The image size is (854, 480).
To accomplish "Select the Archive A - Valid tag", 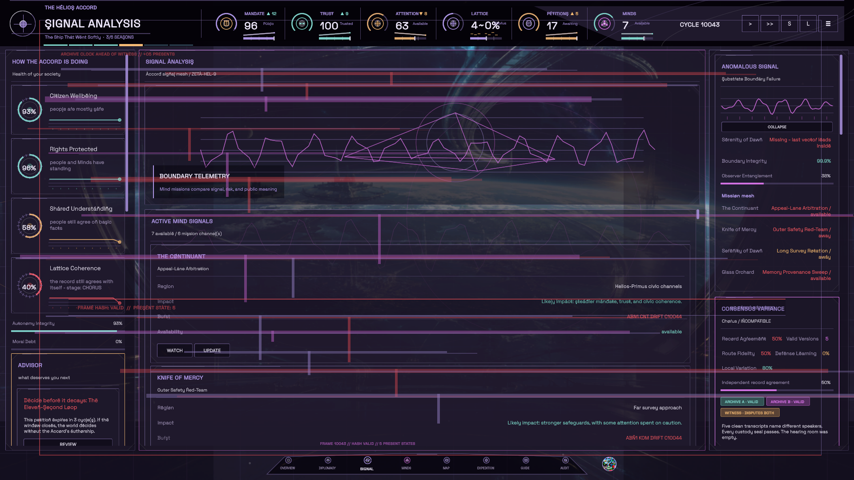I will (x=741, y=401).
